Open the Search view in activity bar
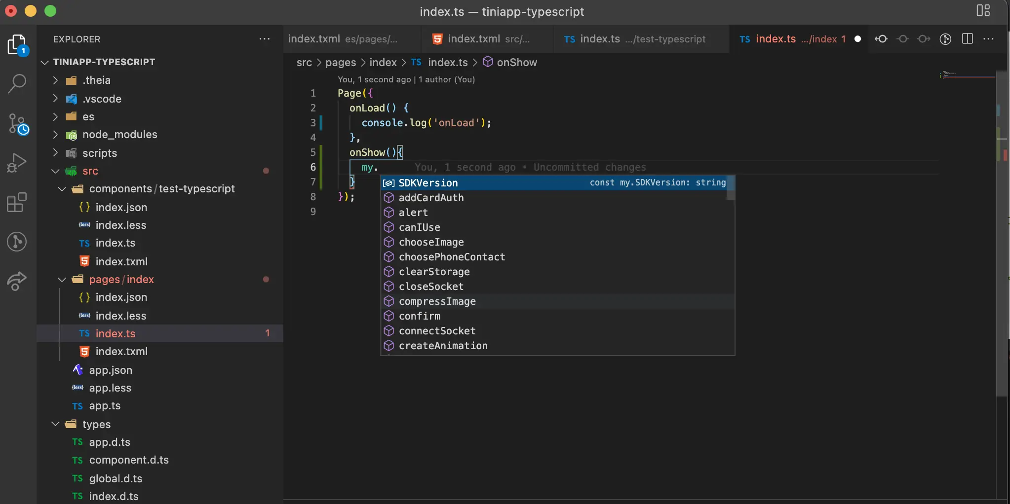This screenshot has height=504, width=1010. (18, 84)
